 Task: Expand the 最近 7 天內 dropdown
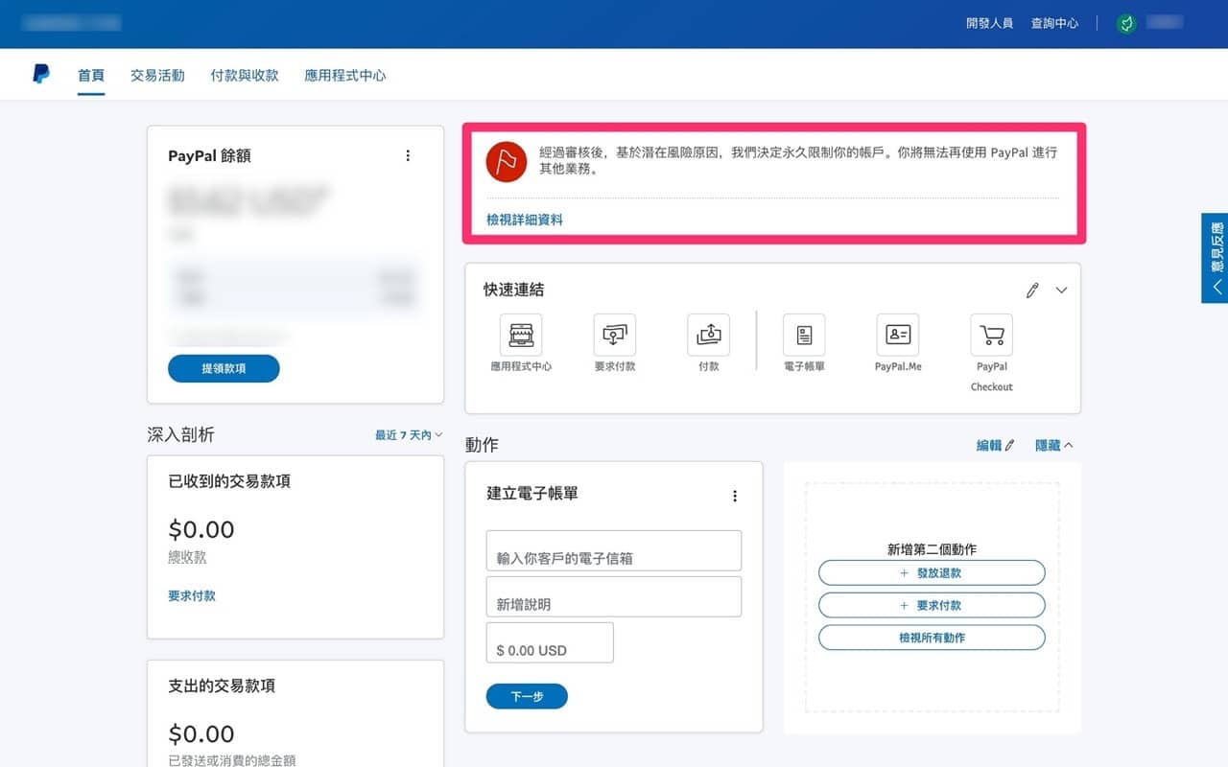pyautogui.click(x=409, y=435)
